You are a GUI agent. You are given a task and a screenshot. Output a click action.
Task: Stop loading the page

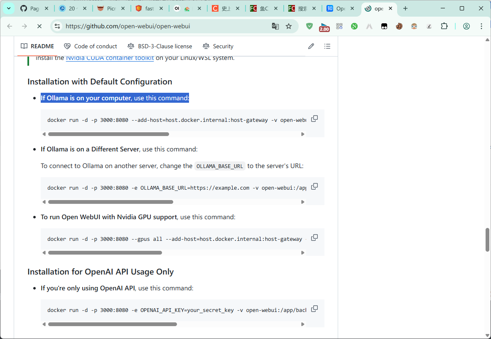point(39,26)
